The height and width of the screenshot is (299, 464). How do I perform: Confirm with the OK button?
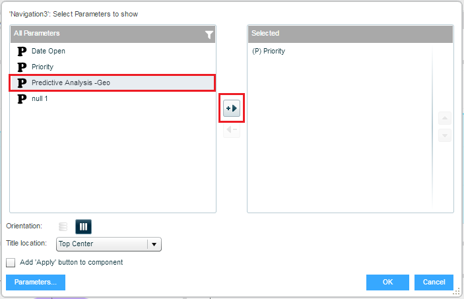pyautogui.click(x=387, y=282)
